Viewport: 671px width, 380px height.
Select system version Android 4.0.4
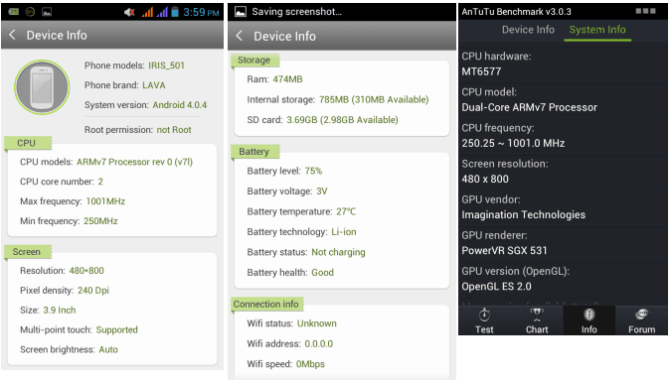(180, 105)
